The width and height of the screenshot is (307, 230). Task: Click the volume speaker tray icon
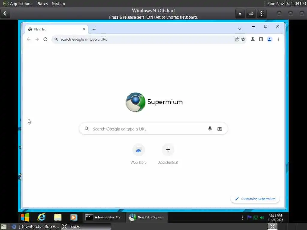[262, 217]
